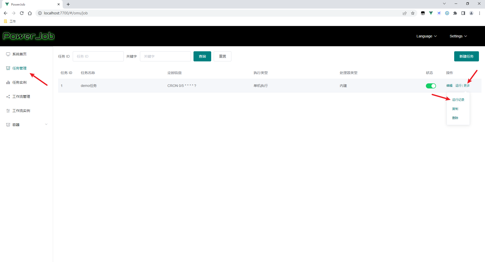Click the 重置 button
Viewport: 485px width, 262px height.
click(223, 56)
